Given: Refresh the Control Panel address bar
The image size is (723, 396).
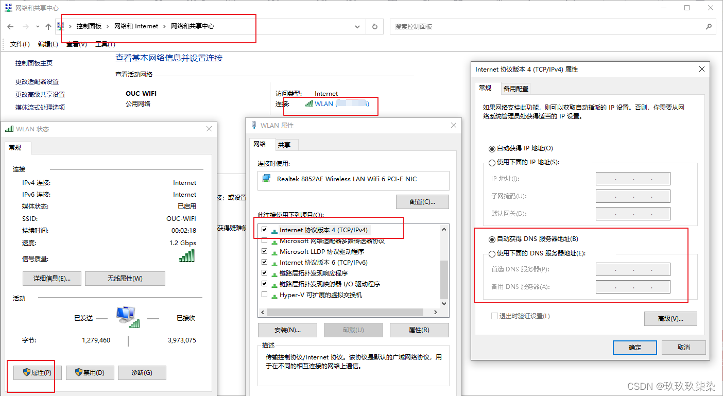Looking at the screenshot, I should [x=374, y=26].
